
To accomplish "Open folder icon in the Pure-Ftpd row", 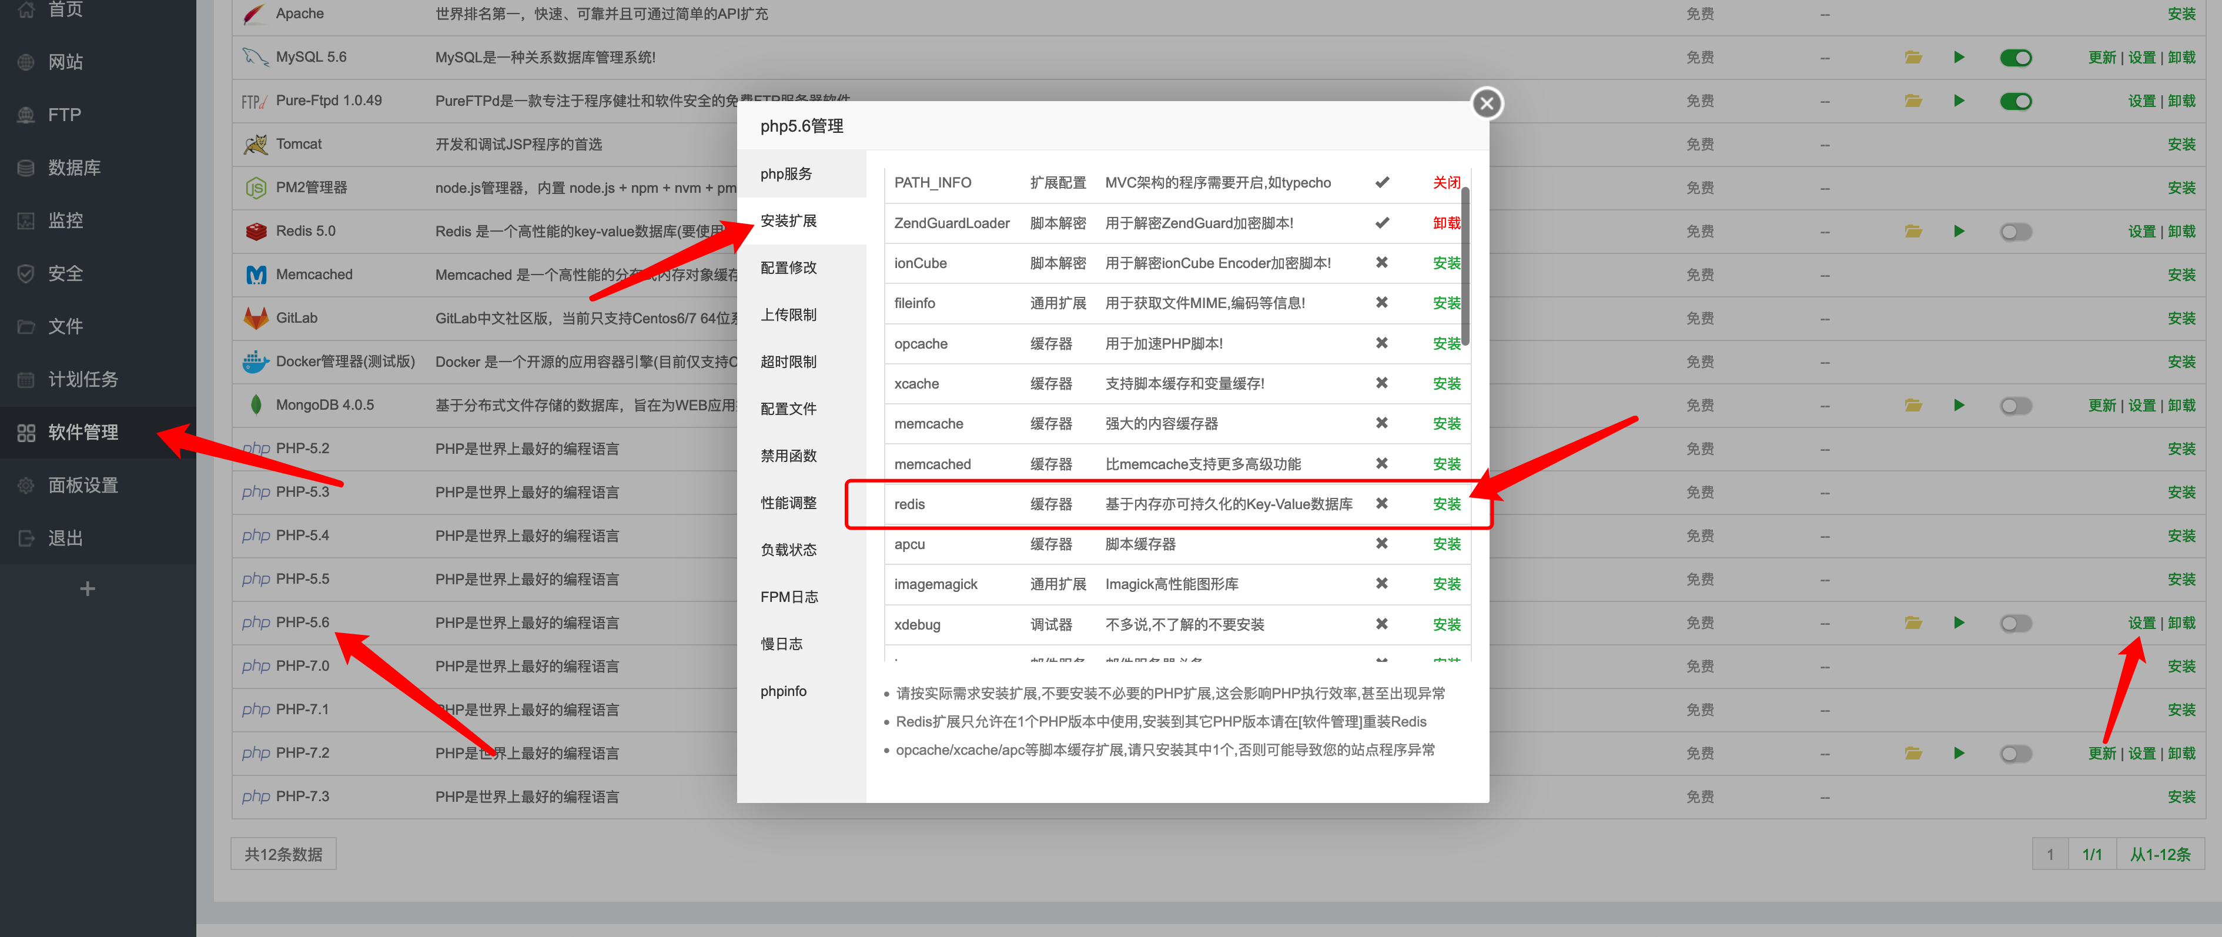I will tap(1912, 101).
